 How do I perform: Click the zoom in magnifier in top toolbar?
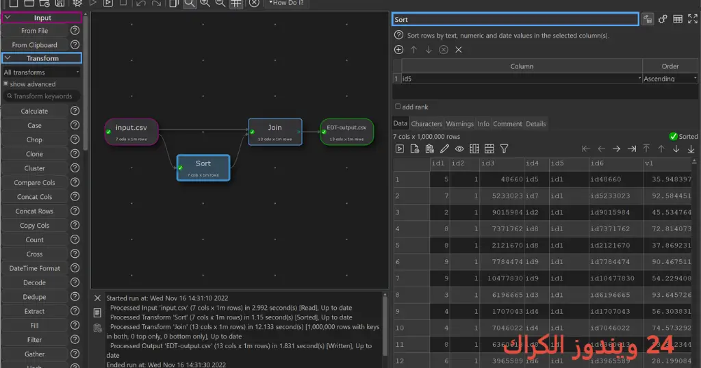(205, 3)
